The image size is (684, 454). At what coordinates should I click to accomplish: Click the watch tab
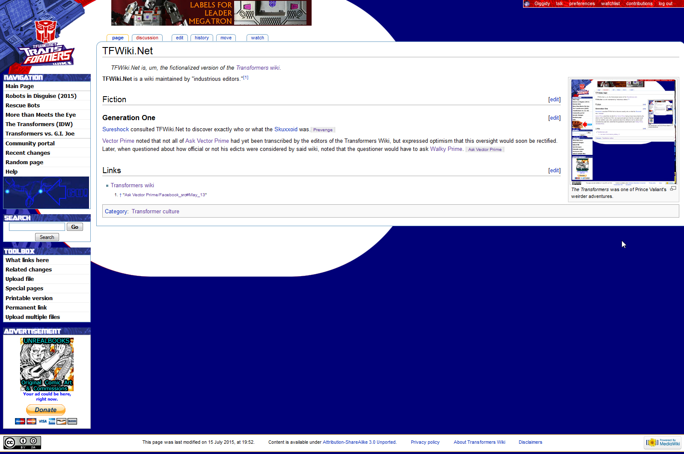pos(258,38)
